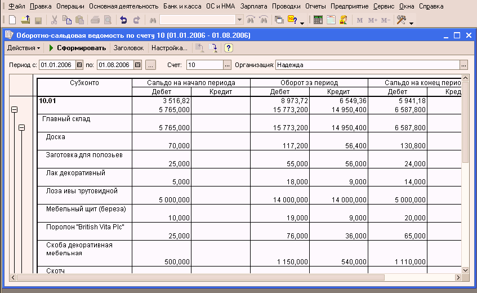Open the toolbar search dropdown arrow
This screenshot has width=477, height=293.
(240, 20)
